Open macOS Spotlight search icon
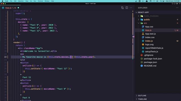The height and width of the screenshot is (101, 181). tap(161, 1)
